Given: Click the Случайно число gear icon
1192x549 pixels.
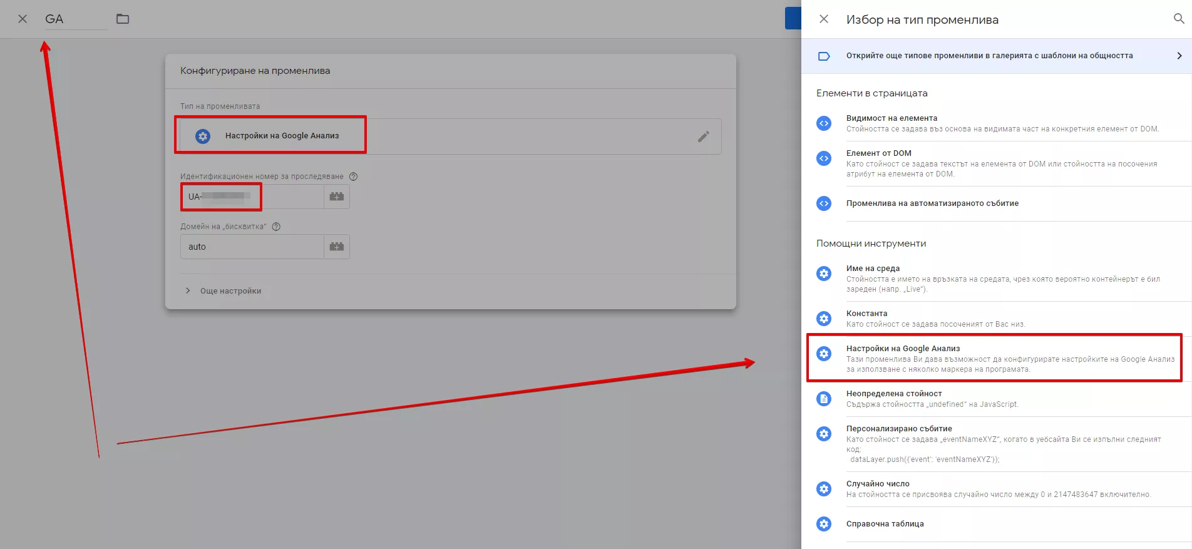Looking at the screenshot, I should [824, 489].
